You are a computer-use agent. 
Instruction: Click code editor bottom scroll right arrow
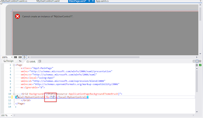pyautogui.click(x=193, y=115)
